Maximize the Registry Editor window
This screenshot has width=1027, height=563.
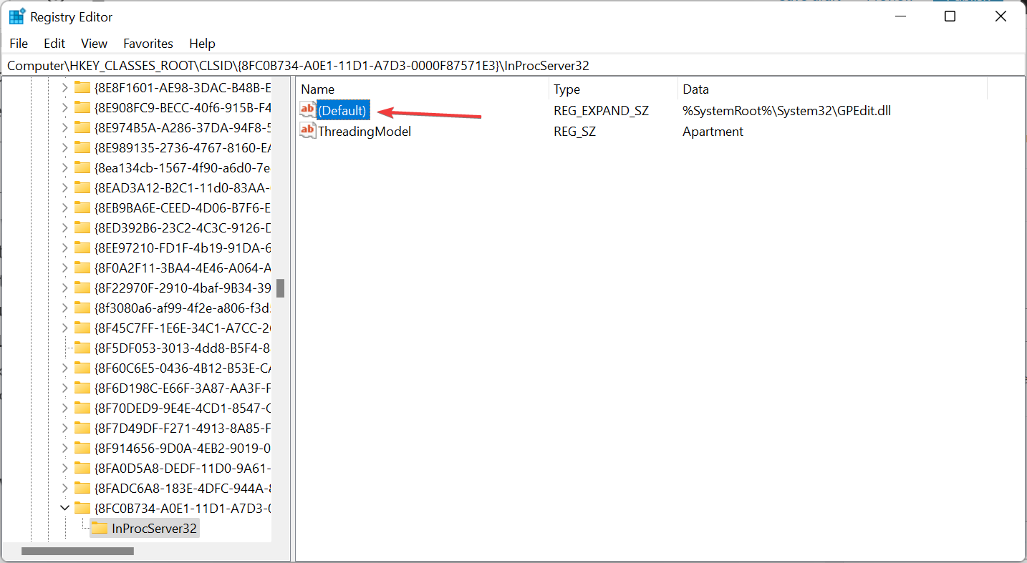click(950, 16)
